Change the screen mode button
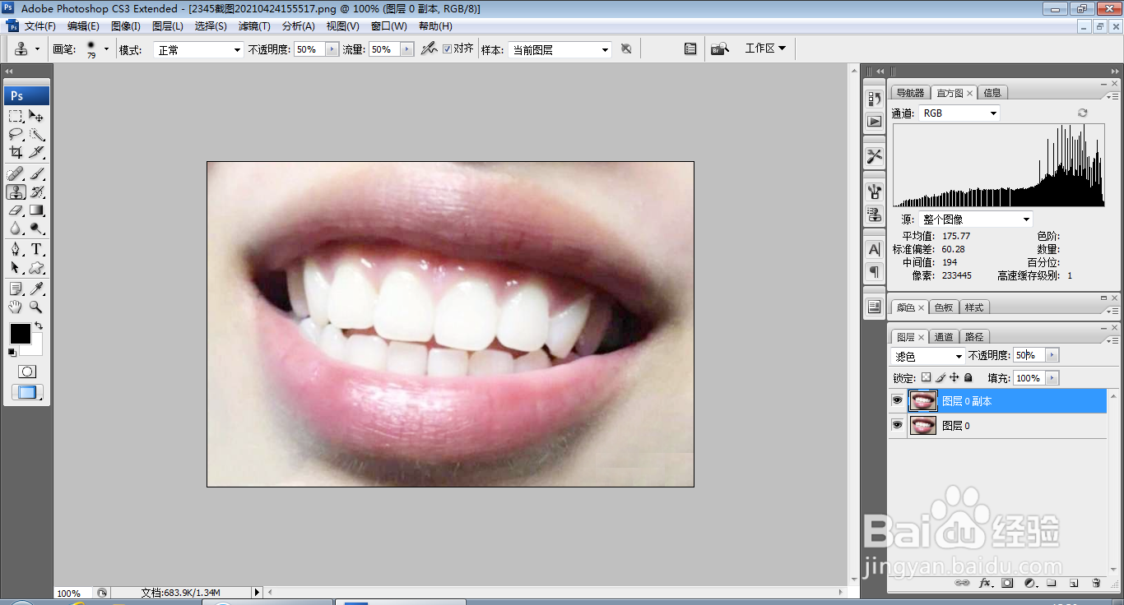The width and height of the screenshot is (1124, 605). pos(27,392)
